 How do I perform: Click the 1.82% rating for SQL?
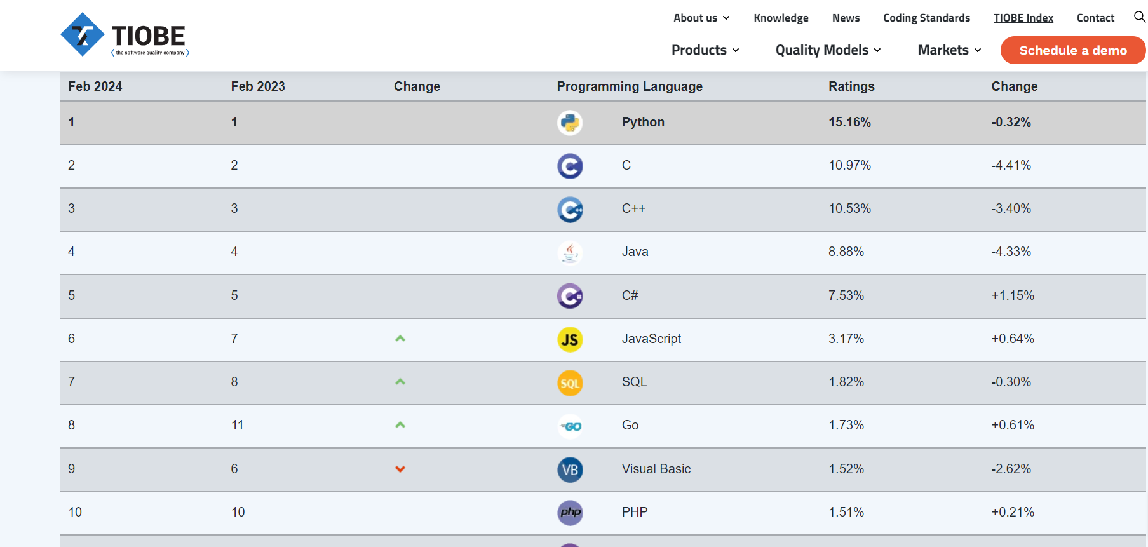[846, 382]
